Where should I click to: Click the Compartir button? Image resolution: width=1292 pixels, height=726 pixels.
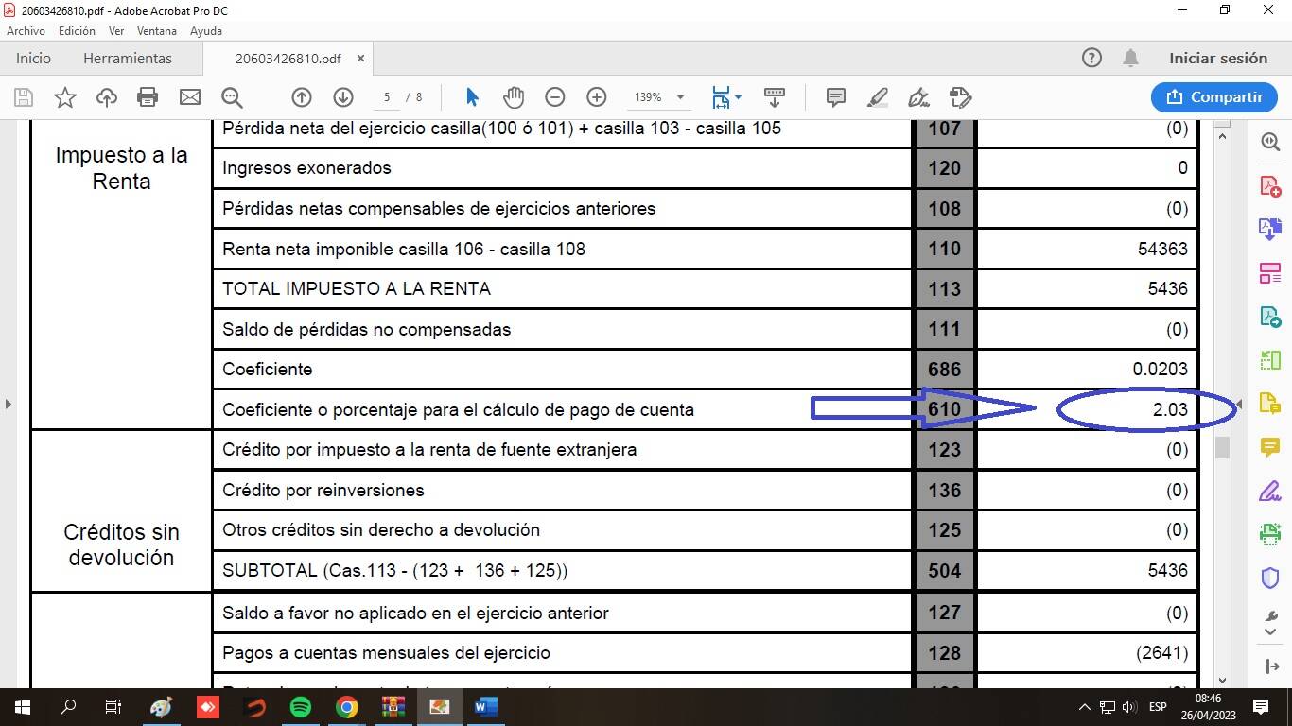(1214, 97)
